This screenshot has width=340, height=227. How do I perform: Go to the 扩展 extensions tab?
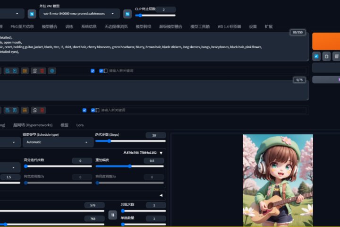[x=268, y=26]
